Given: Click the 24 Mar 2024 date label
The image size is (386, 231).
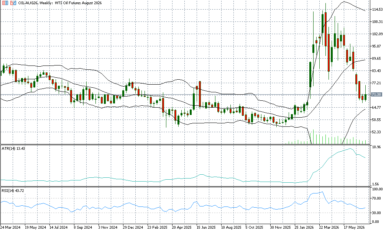Looking at the screenshot, I should coord(10,227).
